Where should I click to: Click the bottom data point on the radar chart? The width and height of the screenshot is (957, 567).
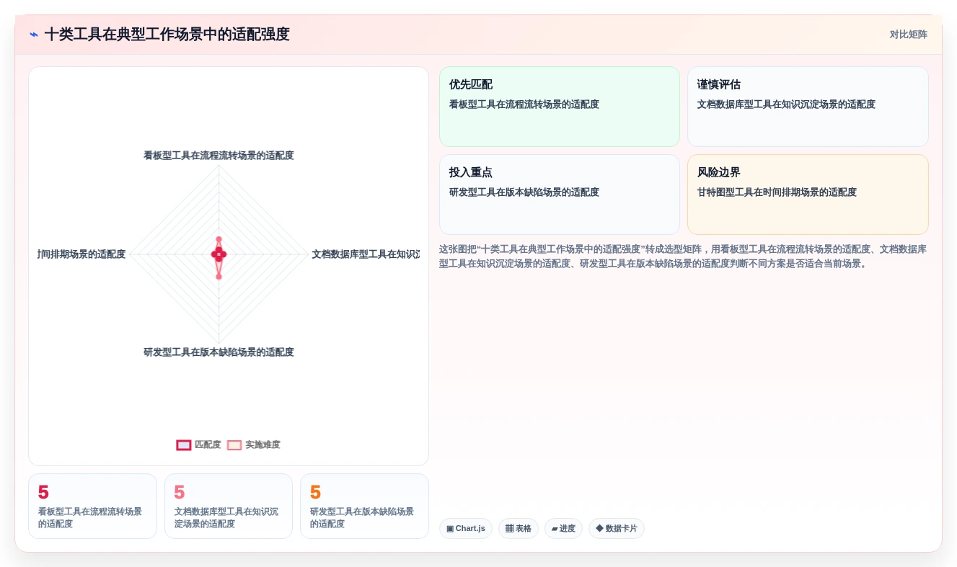pyautogui.click(x=219, y=277)
